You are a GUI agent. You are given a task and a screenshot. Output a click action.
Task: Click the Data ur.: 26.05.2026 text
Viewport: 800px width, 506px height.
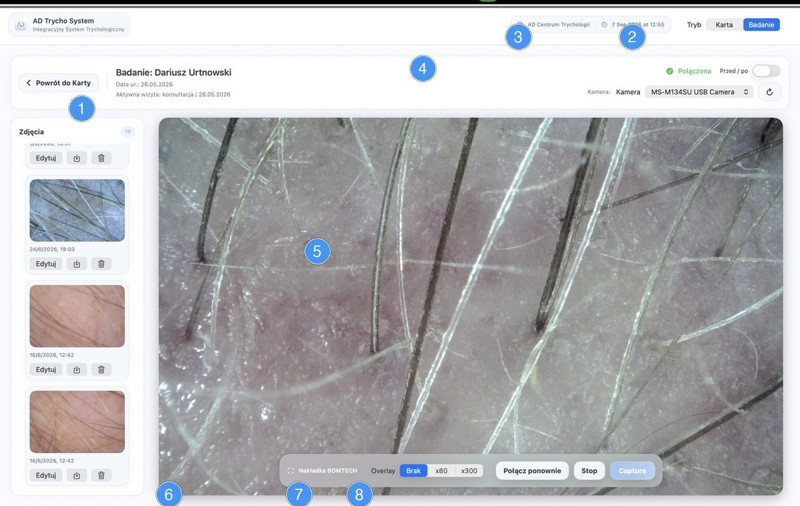tap(144, 85)
